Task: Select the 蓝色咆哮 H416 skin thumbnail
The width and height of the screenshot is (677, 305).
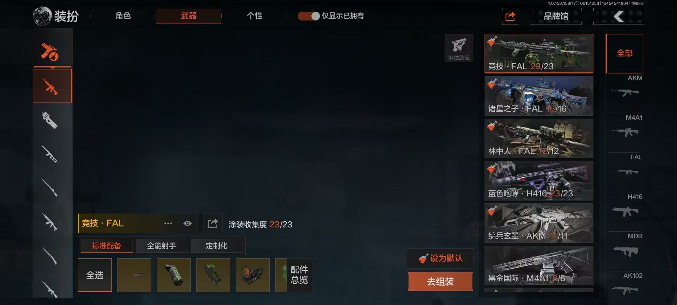Action: 539,181
